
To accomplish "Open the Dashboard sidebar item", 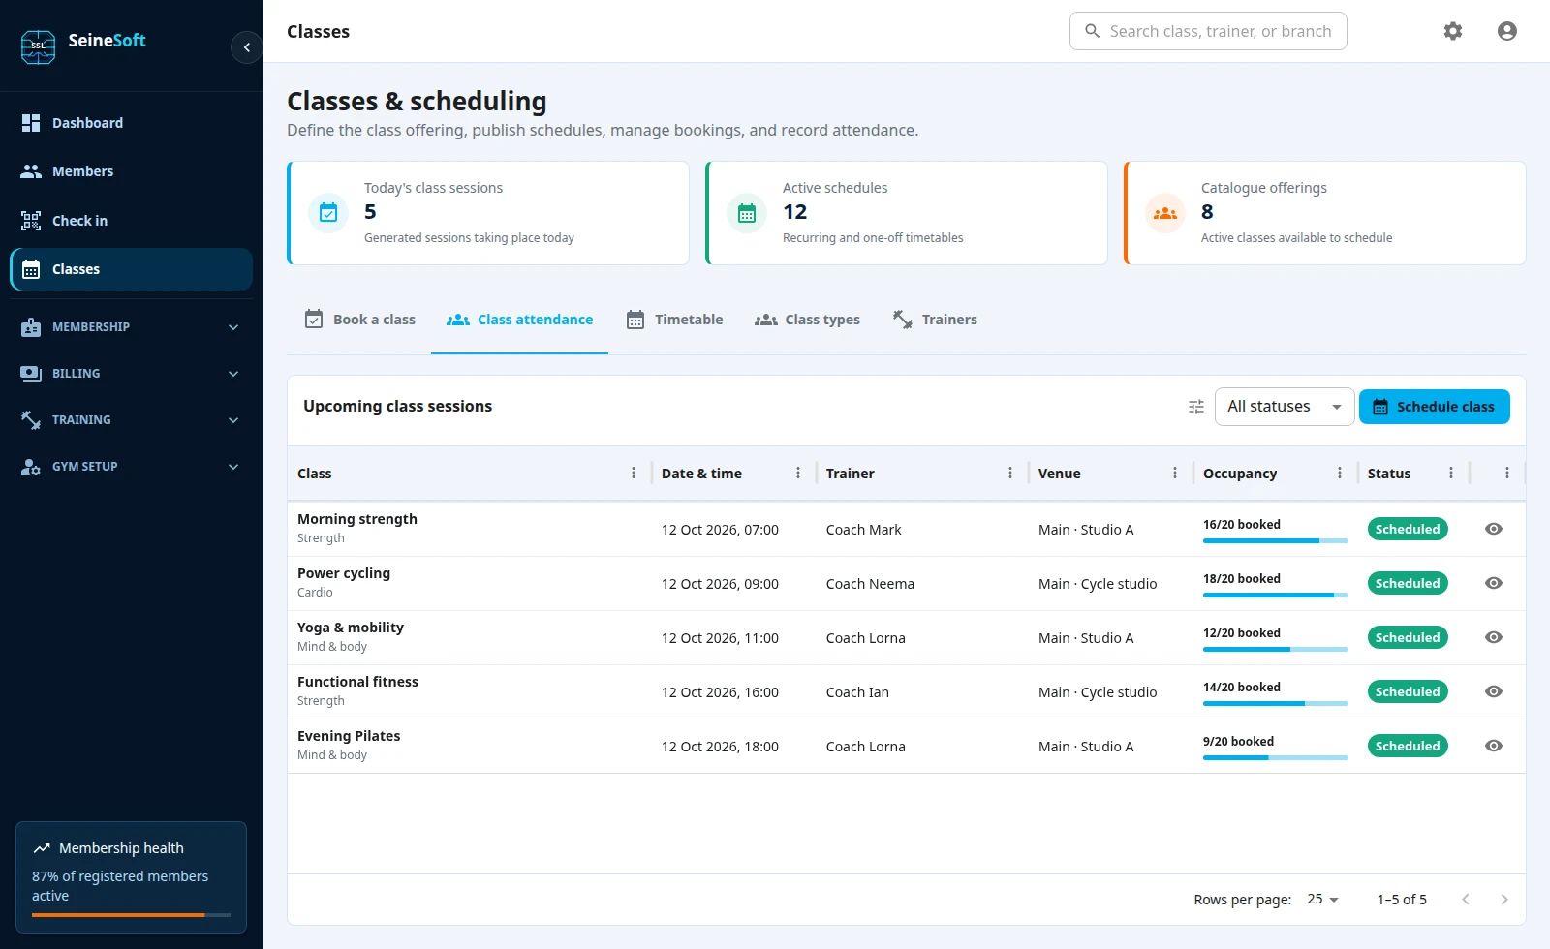I will [x=132, y=123].
